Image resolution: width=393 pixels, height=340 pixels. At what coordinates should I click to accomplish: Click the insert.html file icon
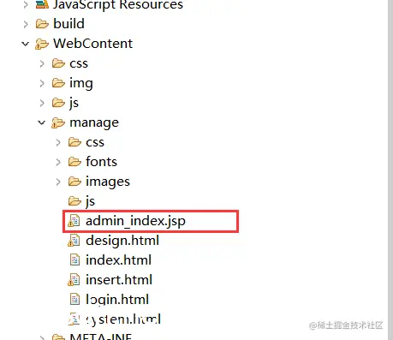point(74,280)
